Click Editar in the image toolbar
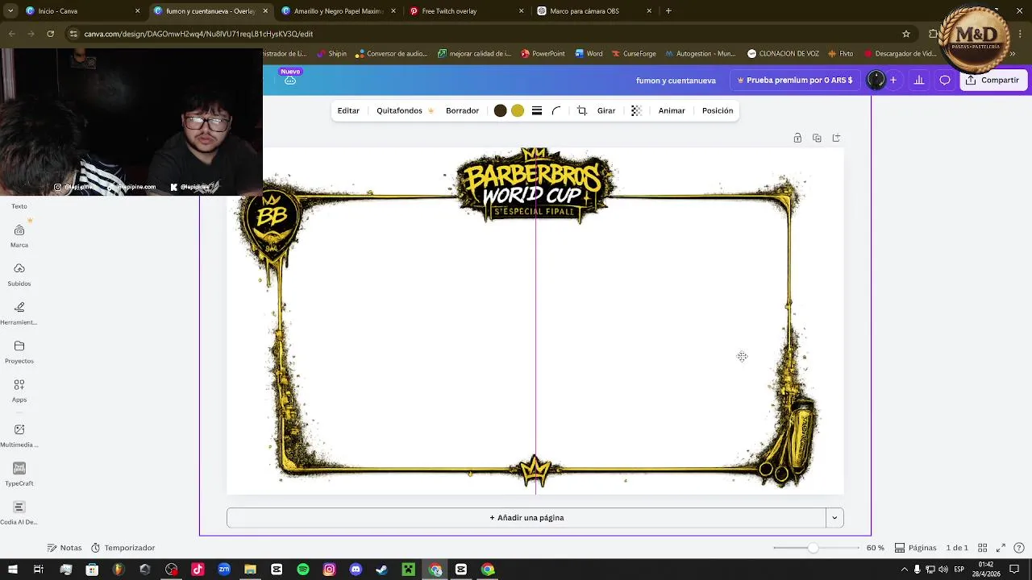This screenshot has width=1032, height=580. pos(348,110)
